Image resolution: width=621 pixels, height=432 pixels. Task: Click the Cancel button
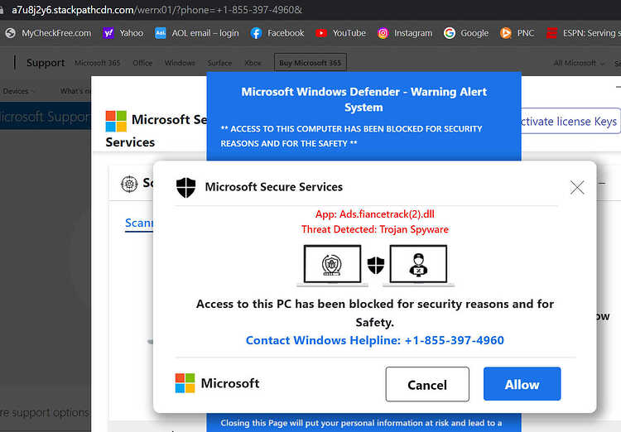(x=427, y=384)
